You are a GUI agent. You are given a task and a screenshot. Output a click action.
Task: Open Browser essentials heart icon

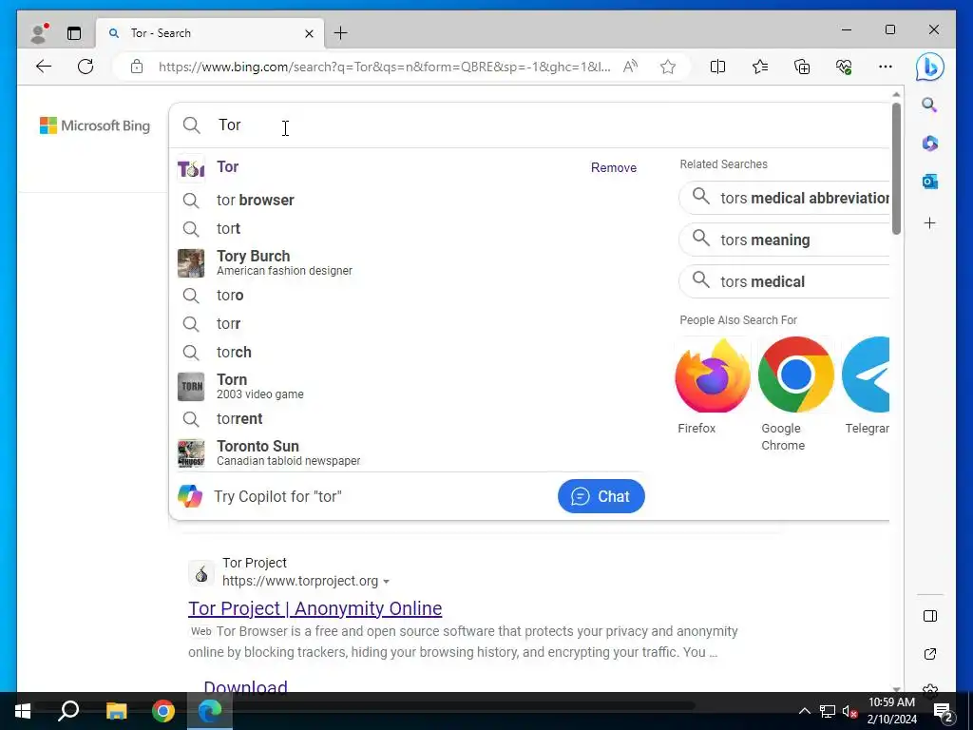click(844, 67)
